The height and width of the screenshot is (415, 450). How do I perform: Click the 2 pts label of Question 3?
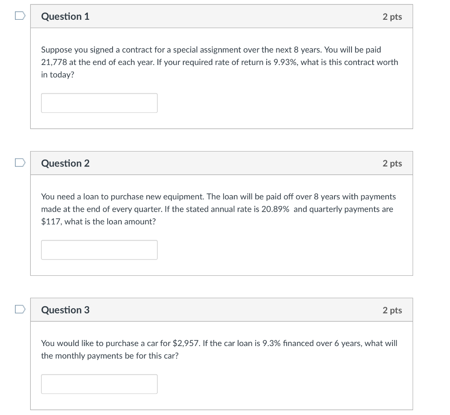pyautogui.click(x=392, y=310)
